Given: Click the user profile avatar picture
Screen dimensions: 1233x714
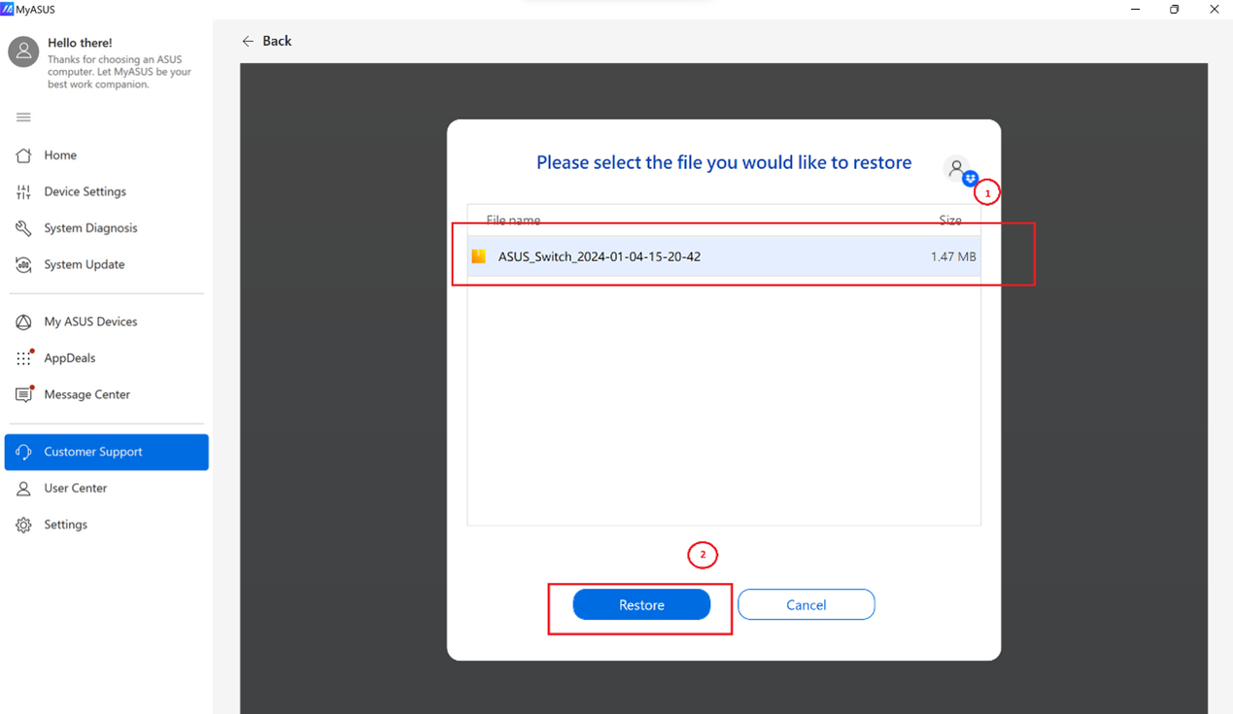Looking at the screenshot, I should [24, 52].
